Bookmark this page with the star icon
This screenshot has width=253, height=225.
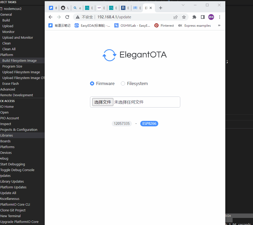coord(184,17)
